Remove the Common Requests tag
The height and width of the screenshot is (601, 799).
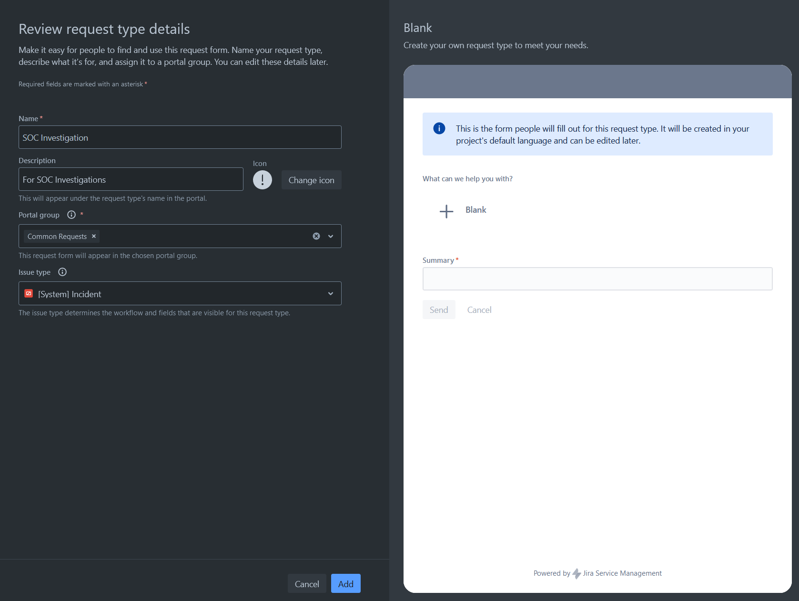[94, 236]
